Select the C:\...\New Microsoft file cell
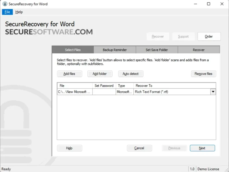This screenshot has width=229, height=172. tap(75, 92)
